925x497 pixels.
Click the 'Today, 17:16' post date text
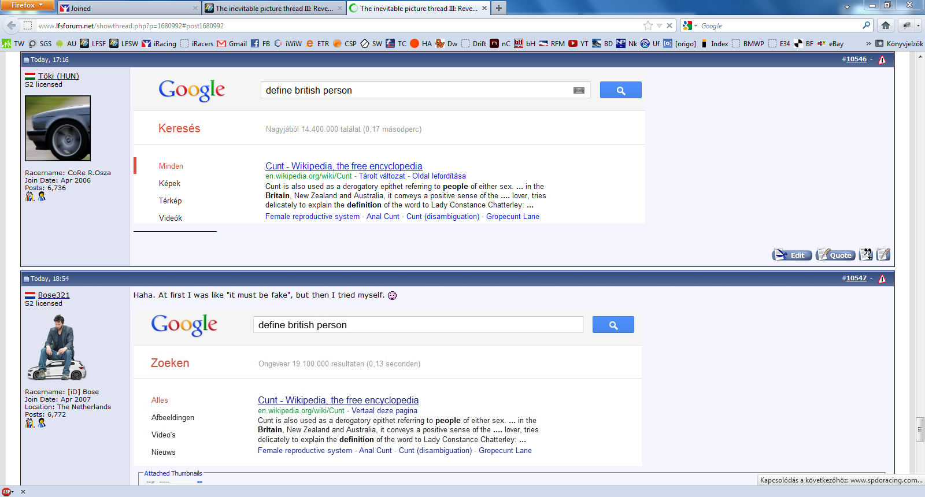coord(50,60)
